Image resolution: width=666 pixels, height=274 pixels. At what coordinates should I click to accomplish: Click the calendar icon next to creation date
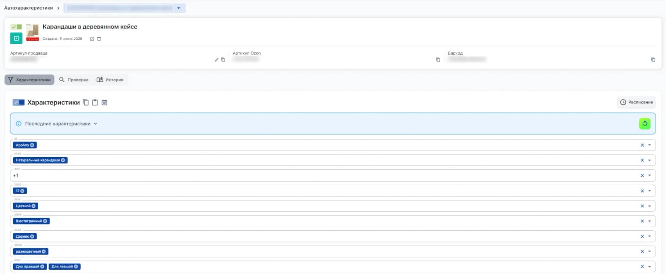pyautogui.click(x=99, y=39)
